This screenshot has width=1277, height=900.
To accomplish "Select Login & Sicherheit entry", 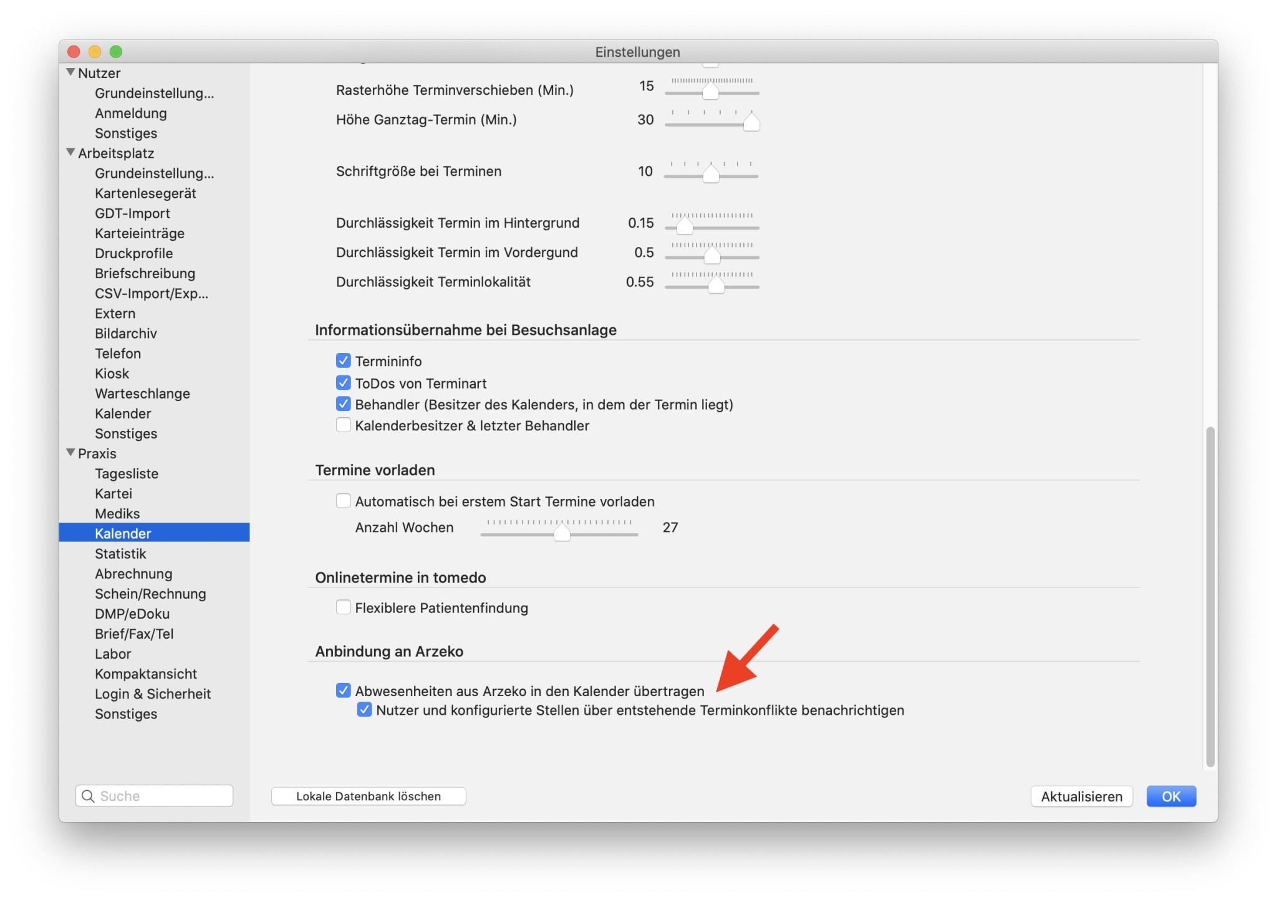I will 153,693.
